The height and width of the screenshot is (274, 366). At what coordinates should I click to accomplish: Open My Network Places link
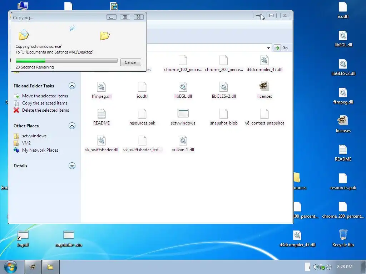[40, 150]
